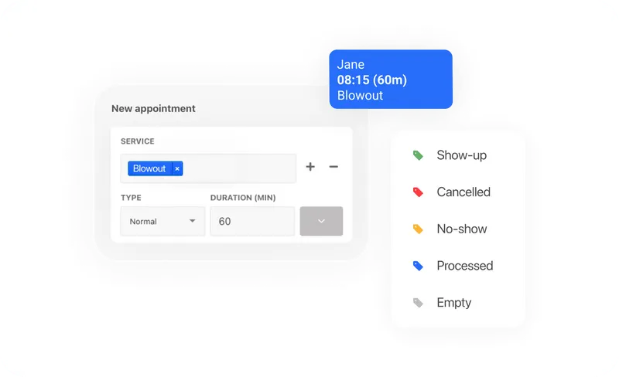Expand options with gray chevron button
Image resolution: width=619 pixels, height=377 pixels.
click(x=321, y=221)
